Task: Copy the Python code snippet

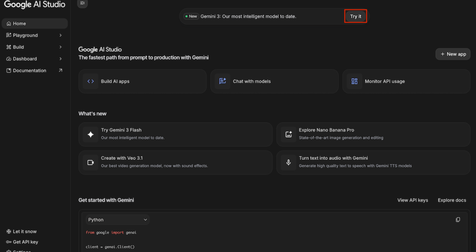Action: pyautogui.click(x=458, y=219)
